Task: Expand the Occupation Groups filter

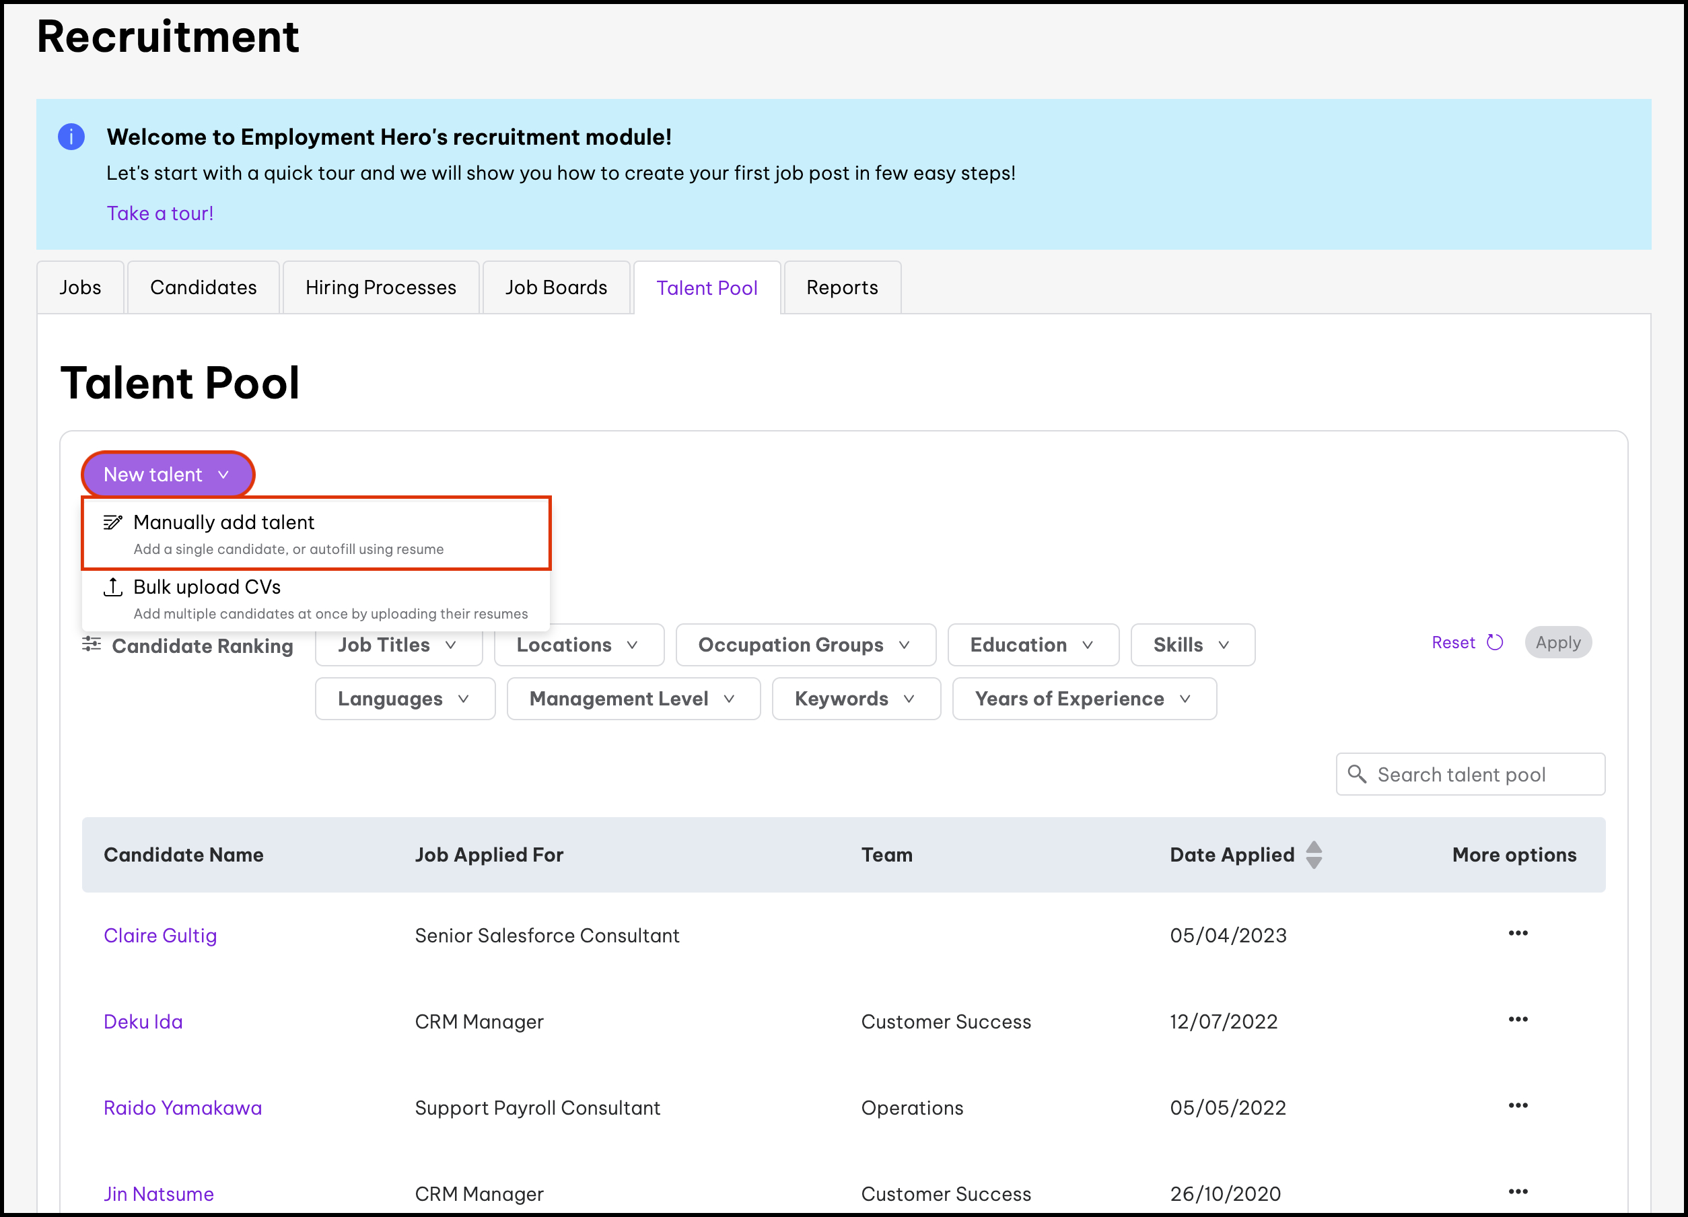Action: pyautogui.click(x=804, y=645)
